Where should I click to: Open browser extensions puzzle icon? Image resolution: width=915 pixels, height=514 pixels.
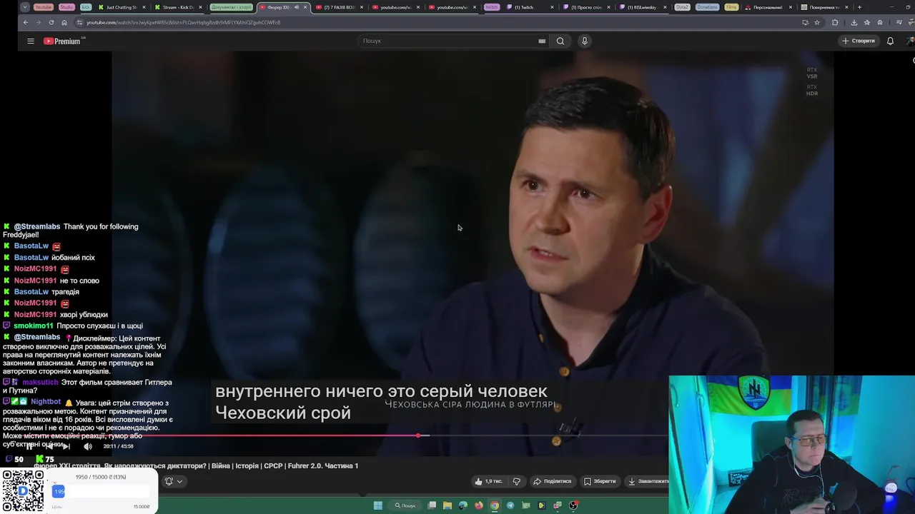835,22
